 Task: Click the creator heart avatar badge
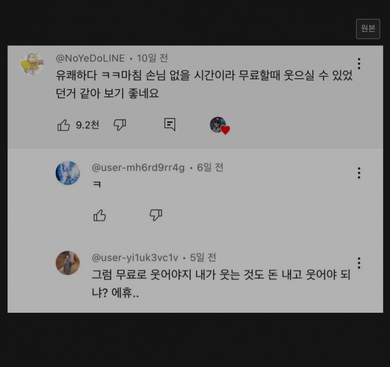tap(220, 126)
